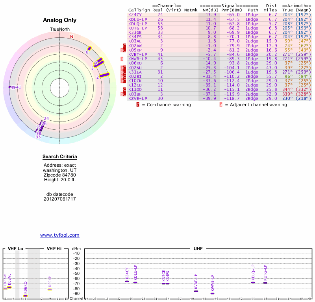Click the KWWB-LP signal bar in the UHF chart
Image resolution: width=315 pixels, height=302 pixels.
(x=212, y=293)
